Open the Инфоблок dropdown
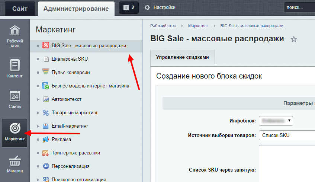Image resolution: width=315 pixels, height=182 pixels. [276, 121]
